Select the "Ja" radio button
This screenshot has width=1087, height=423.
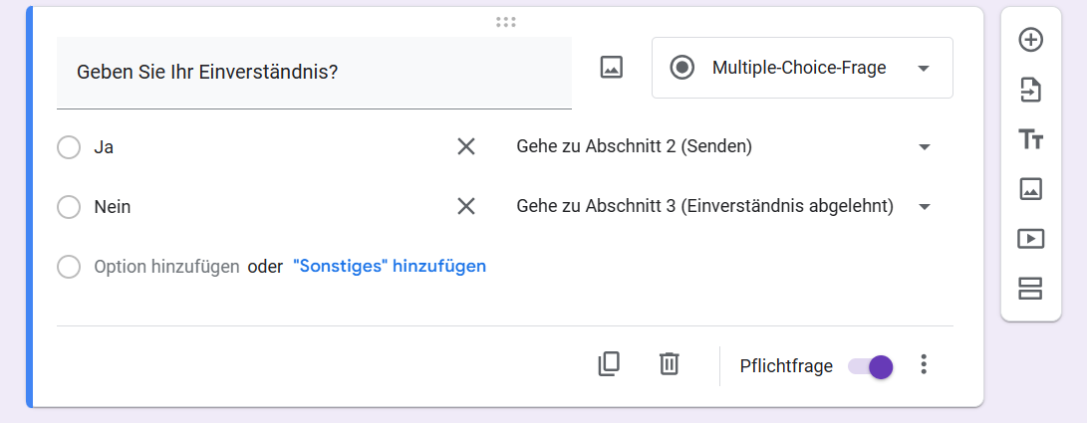coord(69,147)
